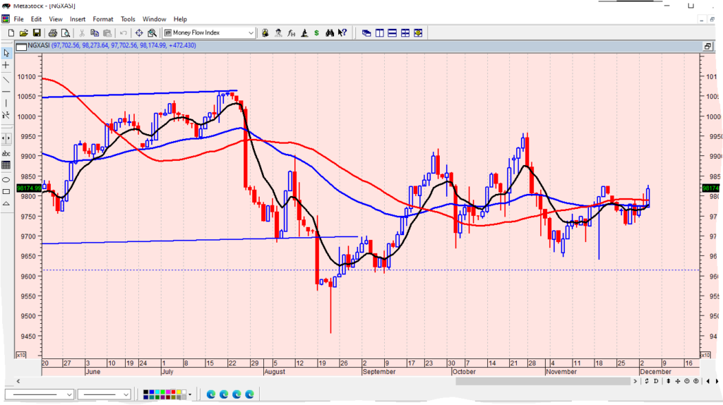The height and width of the screenshot is (405, 723).
Task: Select the ellipse drawing tool
Action: pyautogui.click(x=6, y=179)
